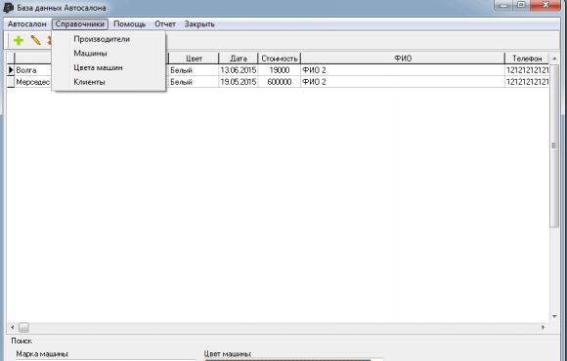Click the pencil edit-record icon
Viewport: 567px width, 361px height.
36,40
